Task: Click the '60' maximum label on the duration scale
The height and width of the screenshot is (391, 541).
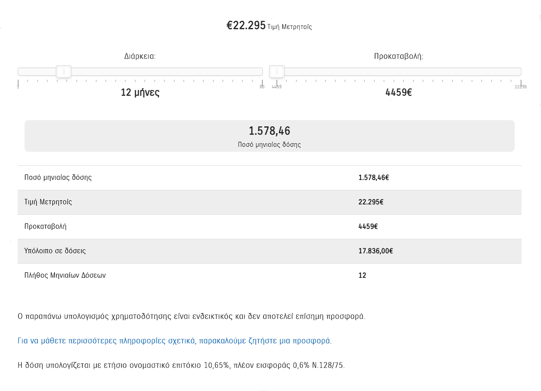Action: click(262, 87)
